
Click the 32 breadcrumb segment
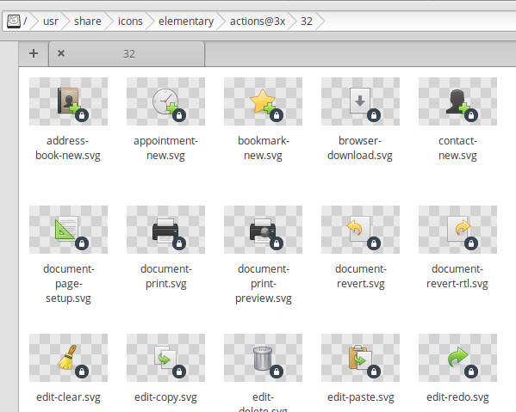click(307, 22)
